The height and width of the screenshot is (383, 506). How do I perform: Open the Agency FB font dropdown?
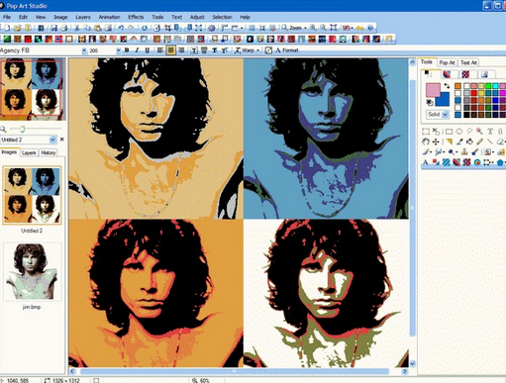tap(84, 50)
